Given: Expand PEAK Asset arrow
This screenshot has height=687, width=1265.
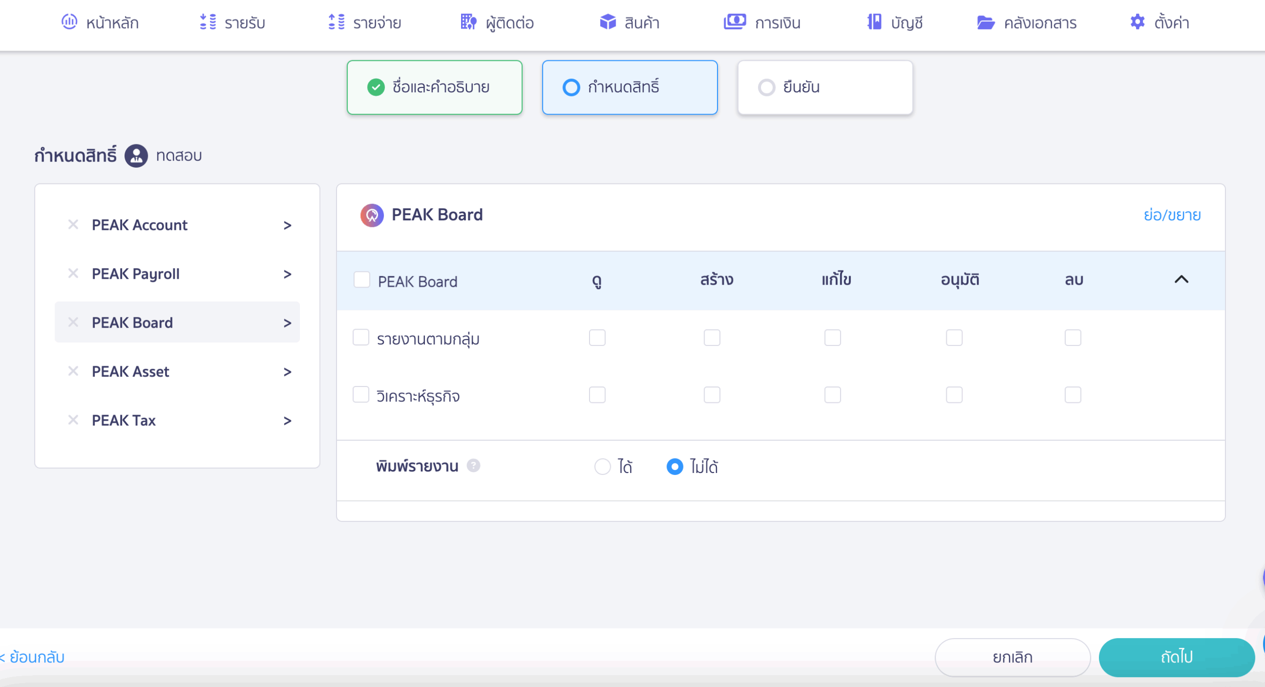Looking at the screenshot, I should click(x=288, y=372).
